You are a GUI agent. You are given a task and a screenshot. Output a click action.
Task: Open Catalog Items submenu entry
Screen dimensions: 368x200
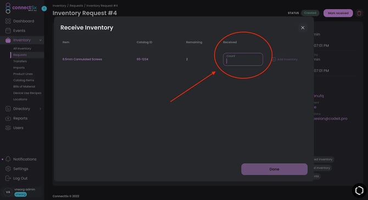pyautogui.click(x=24, y=80)
